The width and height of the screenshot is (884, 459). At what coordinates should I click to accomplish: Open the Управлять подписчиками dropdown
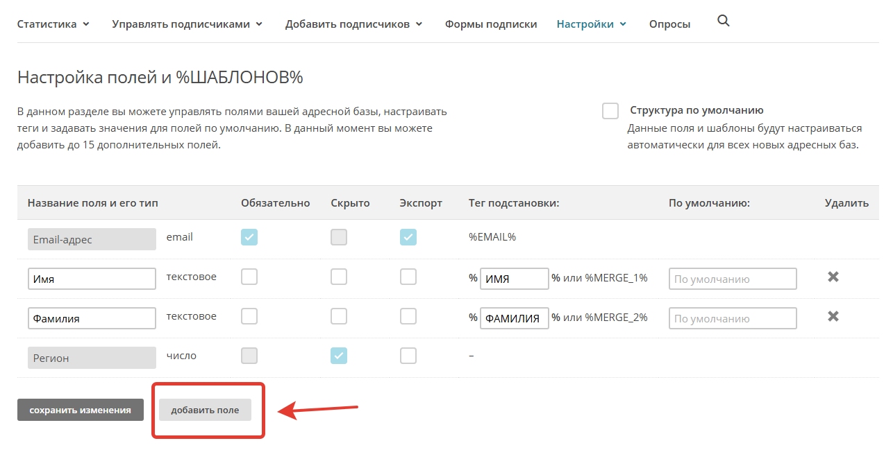click(187, 24)
